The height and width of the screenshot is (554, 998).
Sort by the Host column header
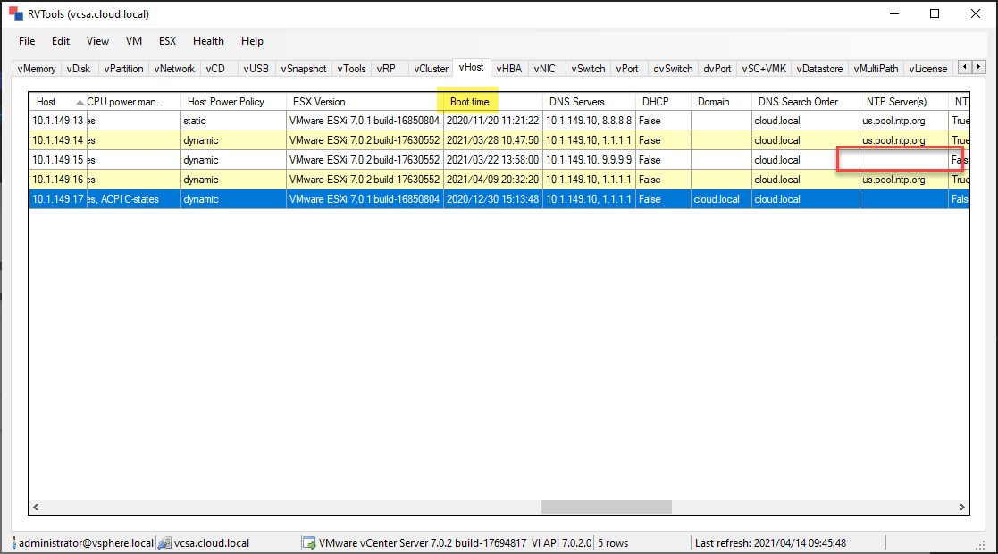coord(57,102)
